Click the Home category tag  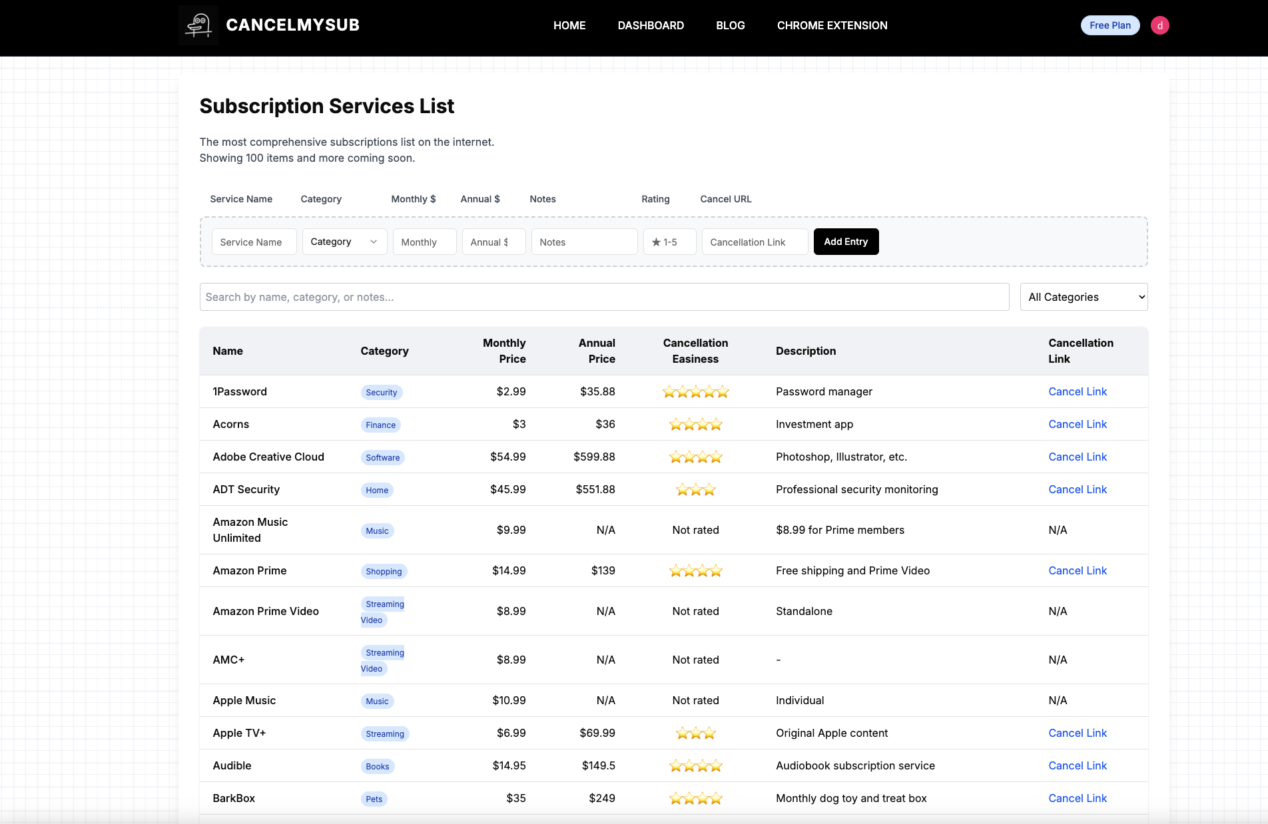[x=377, y=490]
